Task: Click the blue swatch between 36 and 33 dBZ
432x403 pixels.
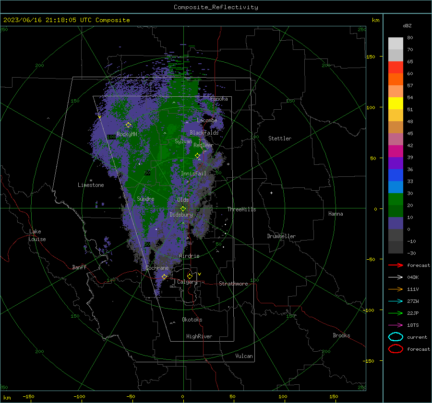Action: [x=396, y=175]
